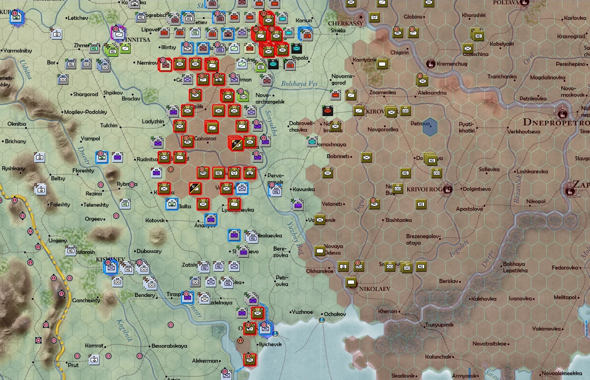The image size is (590, 380).
Task: Select the olive unit beside Kamyanka
Action: click(382, 64)
